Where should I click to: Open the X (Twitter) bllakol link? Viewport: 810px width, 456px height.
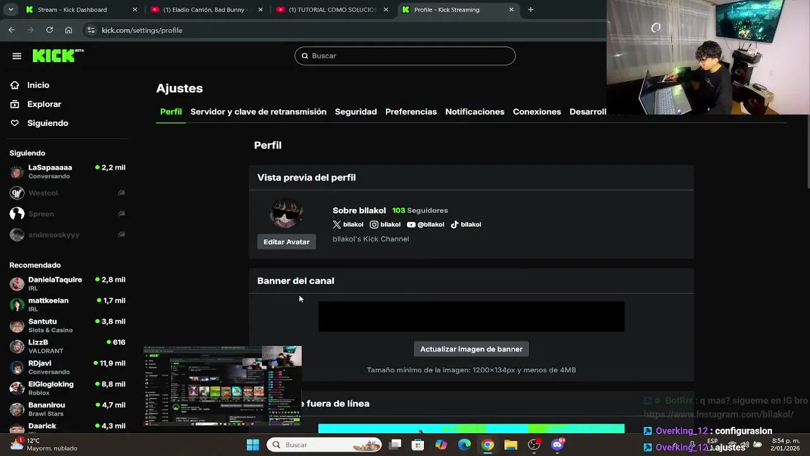pyautogui.click(x=348, y=224)
